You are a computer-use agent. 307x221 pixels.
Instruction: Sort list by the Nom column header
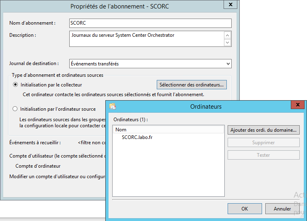coord(168,130)
